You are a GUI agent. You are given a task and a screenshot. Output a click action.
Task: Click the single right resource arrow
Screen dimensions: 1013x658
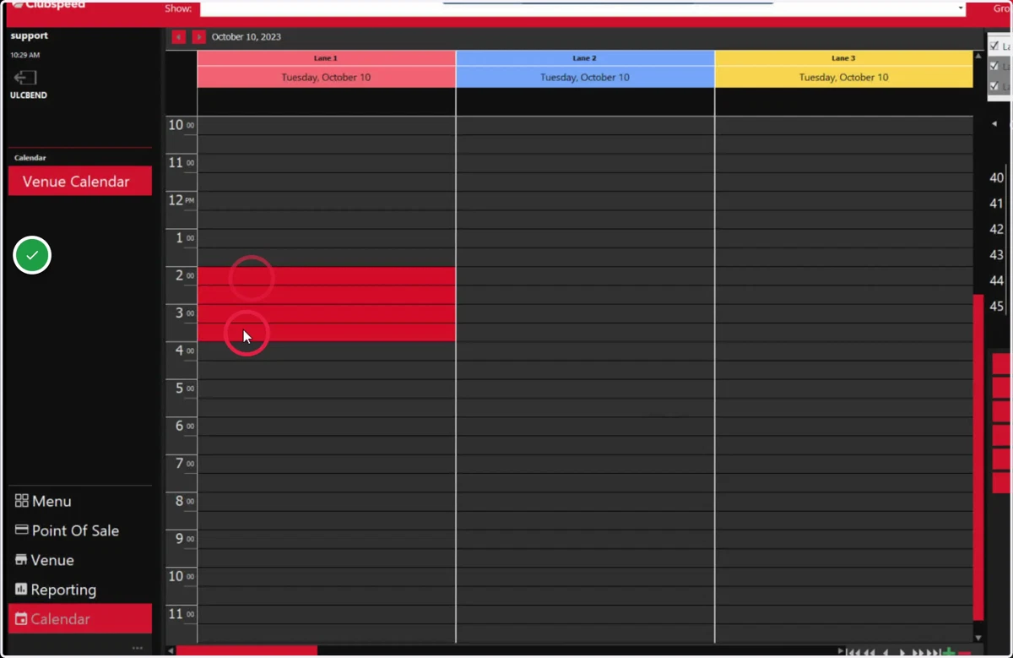tap(902, 652)
